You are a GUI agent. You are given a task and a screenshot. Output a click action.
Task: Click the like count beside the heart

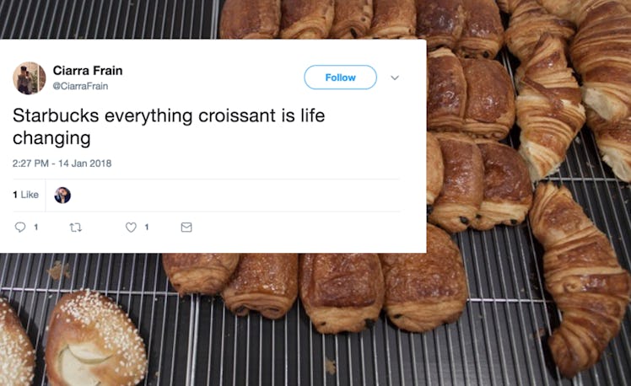[147, 228]
